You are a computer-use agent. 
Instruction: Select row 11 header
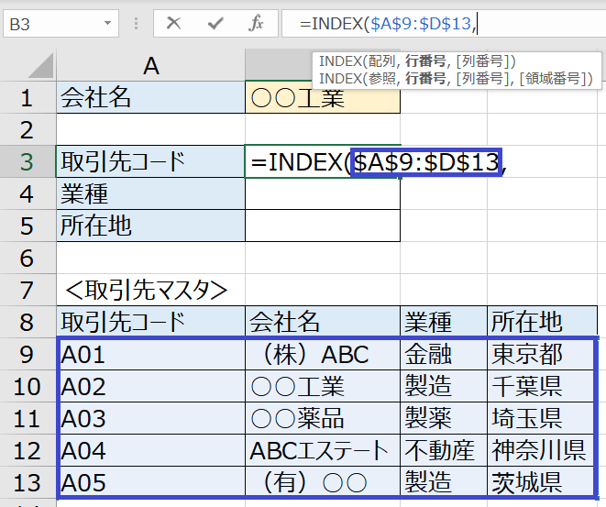pyautogui.click(x=28, y=418)
